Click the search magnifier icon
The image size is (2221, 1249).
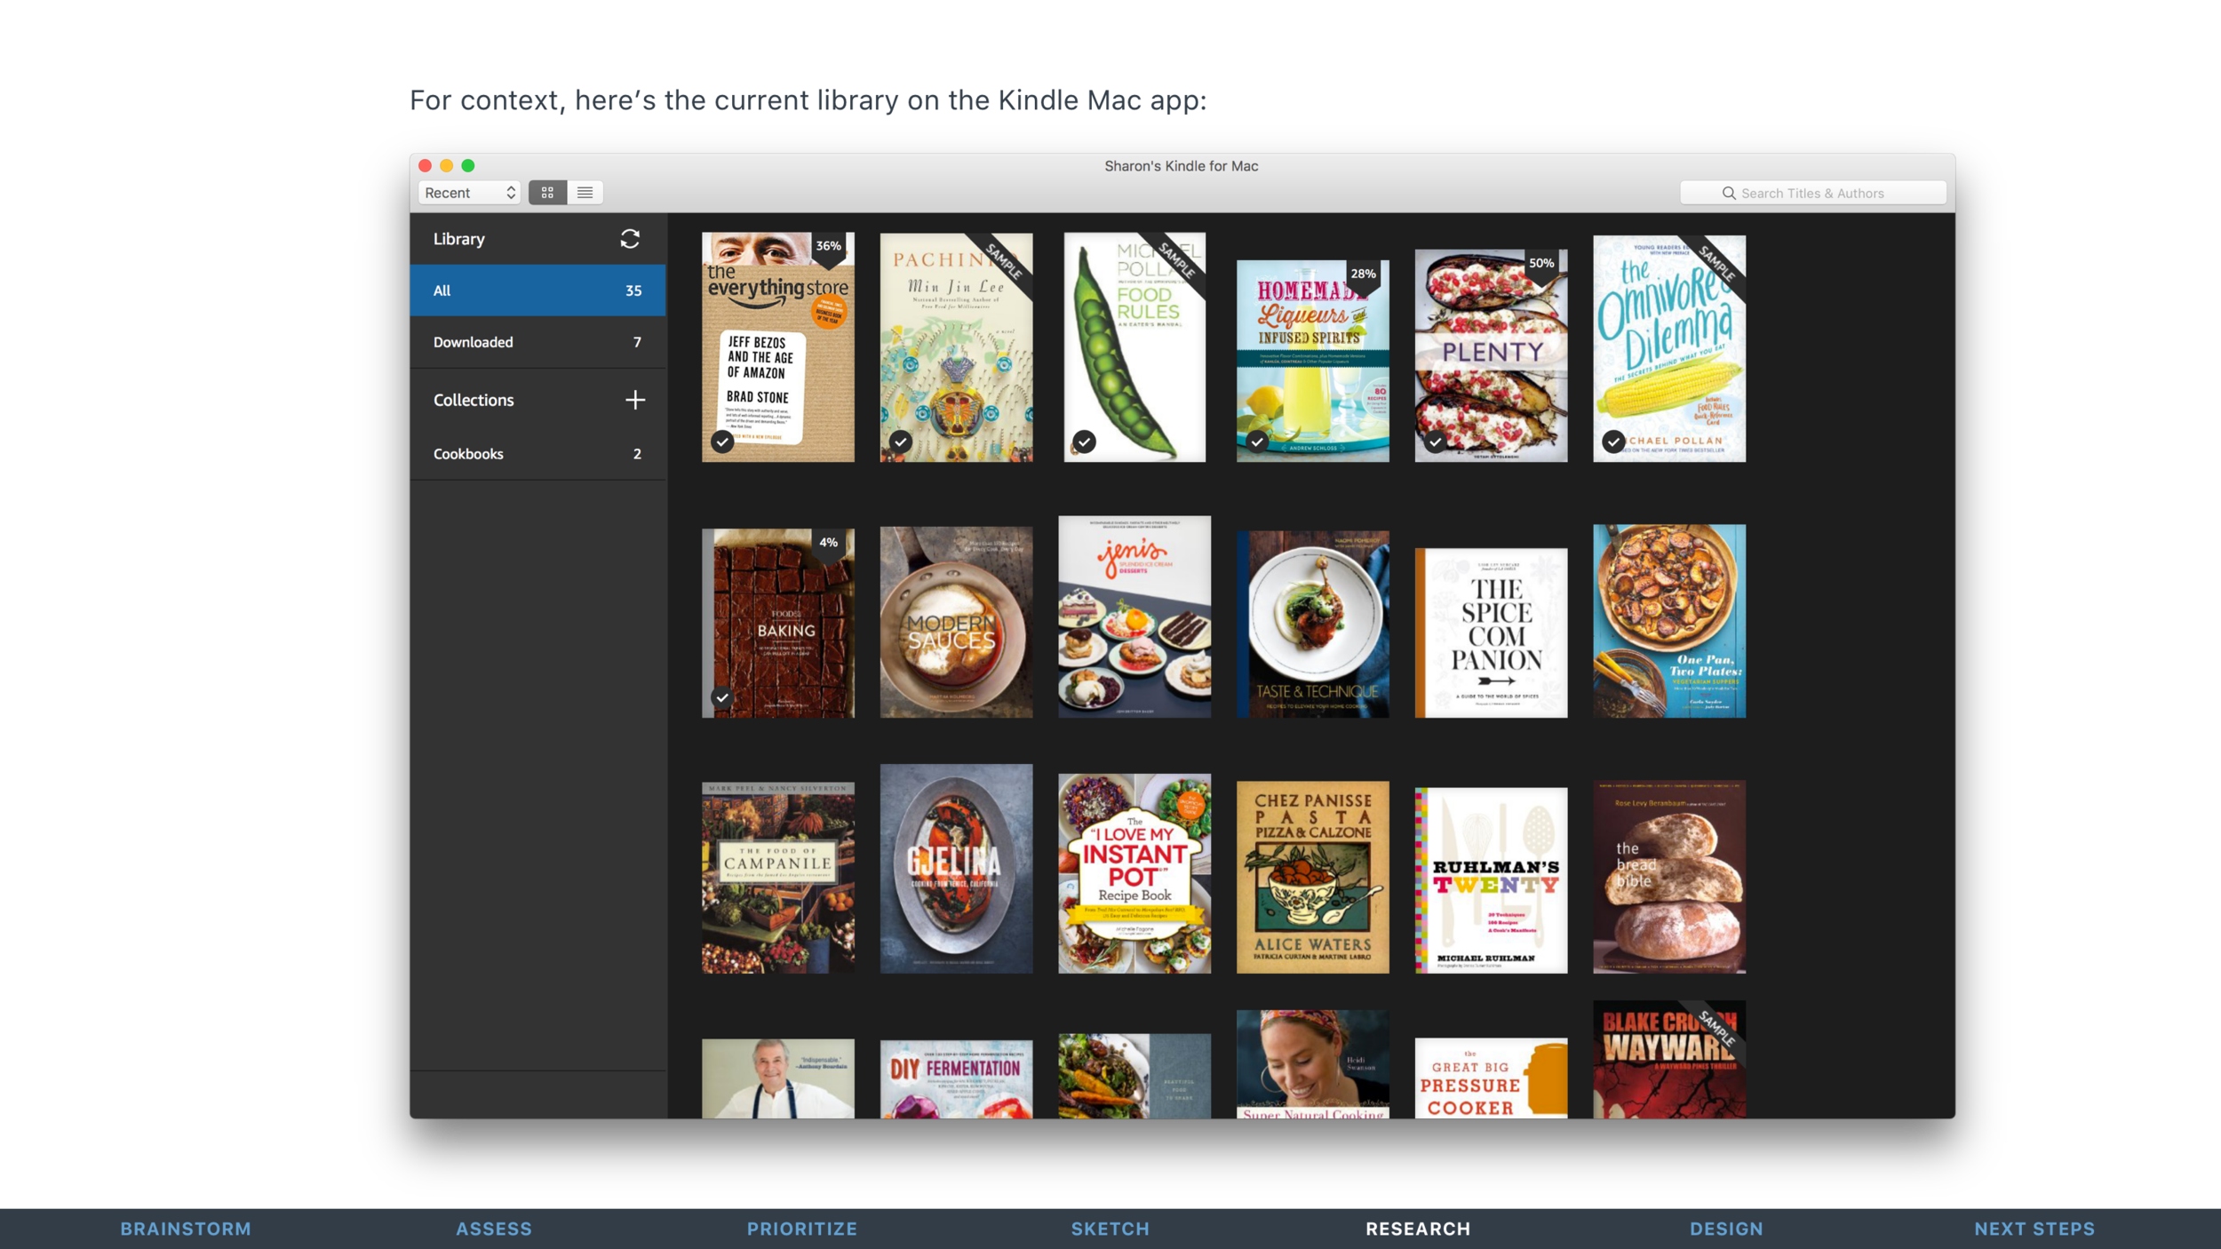(1728, 194)
